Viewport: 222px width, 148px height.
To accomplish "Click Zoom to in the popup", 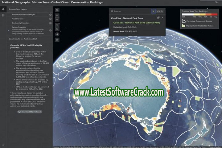I will (x=117, y=11).
